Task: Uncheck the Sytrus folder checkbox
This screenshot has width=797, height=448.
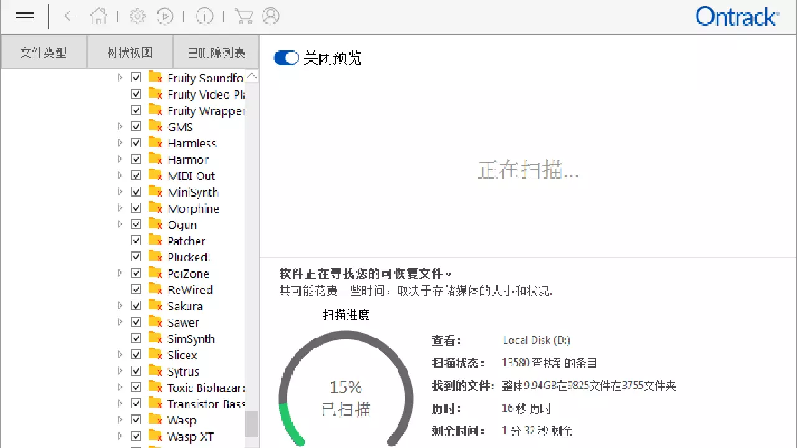Action: coord(136,370)
